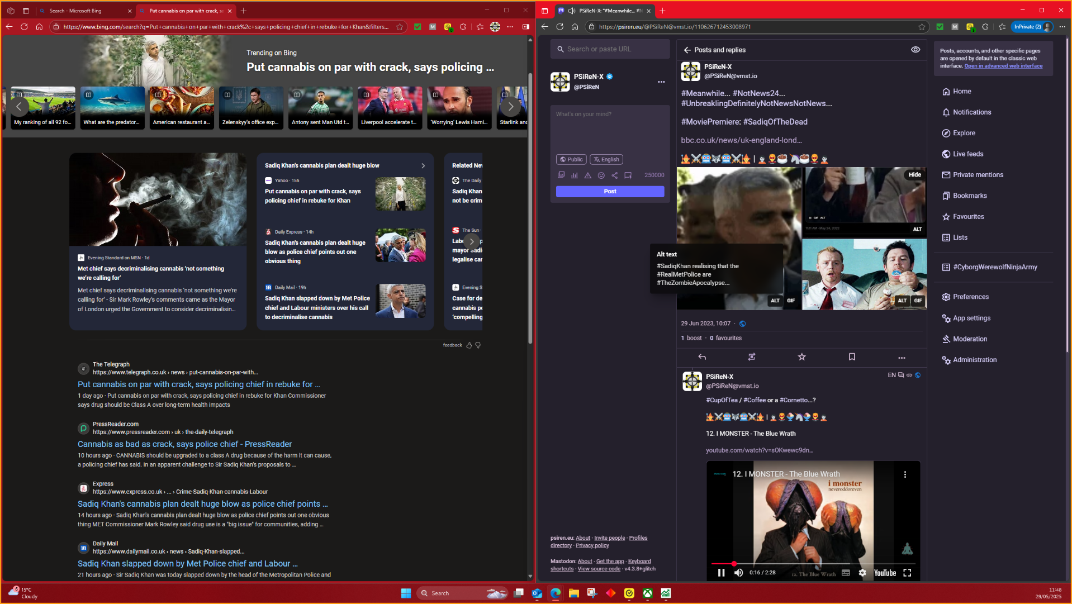Toggle the Edge sidebar in the Bing window
Viewport: 1072px width, 604px height.
coord(525,27)
